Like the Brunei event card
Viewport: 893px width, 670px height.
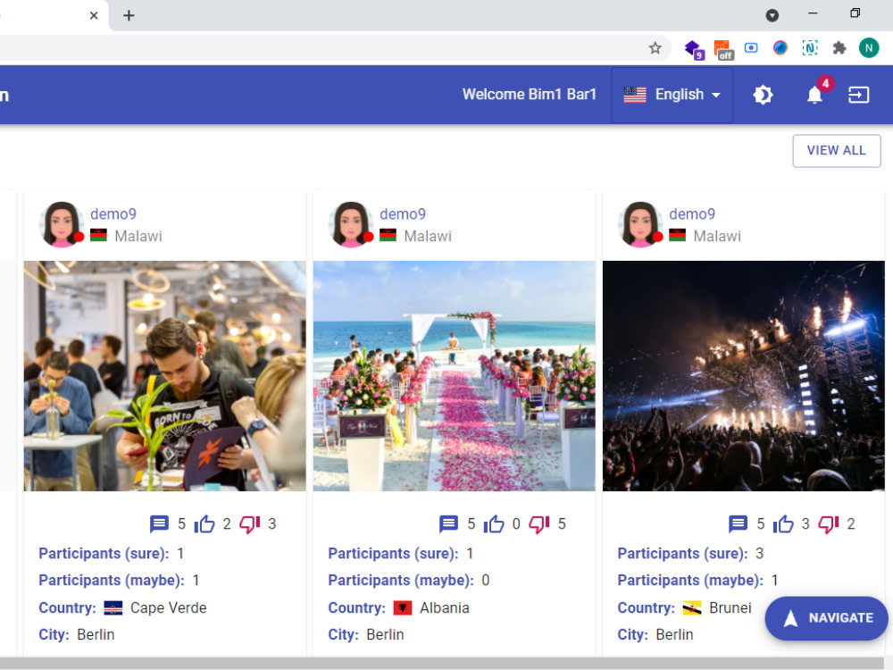coord(783,523)
